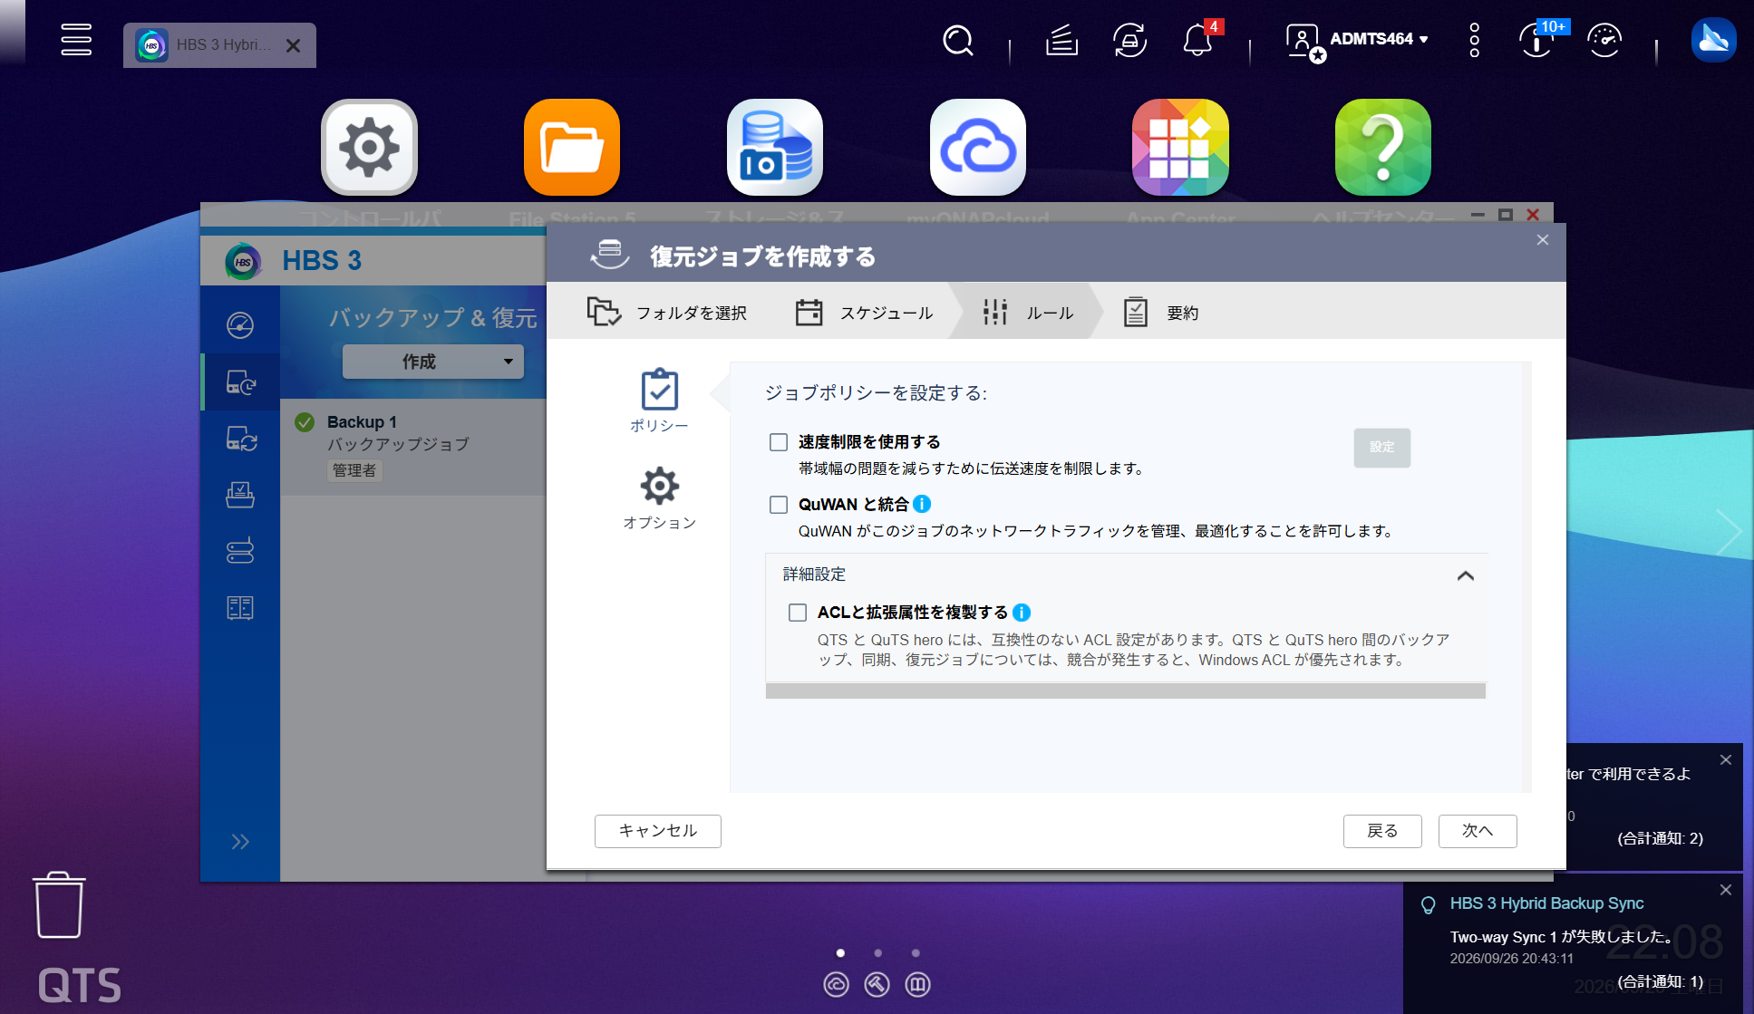The image size is (1754, 1014).
Task: Go to the フォルダを選択 wizard step
Action: [x=666, y=313]
